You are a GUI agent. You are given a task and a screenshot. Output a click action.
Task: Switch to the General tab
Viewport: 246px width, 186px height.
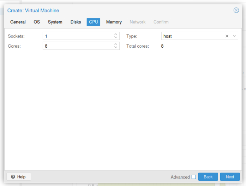(18, 22)
